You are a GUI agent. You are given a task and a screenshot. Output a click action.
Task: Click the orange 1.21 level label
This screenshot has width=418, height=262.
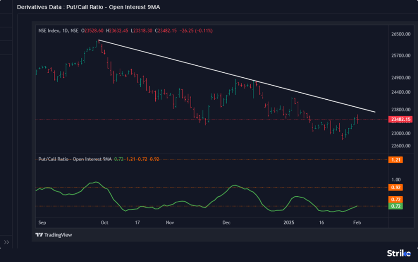tap(396, 159)
